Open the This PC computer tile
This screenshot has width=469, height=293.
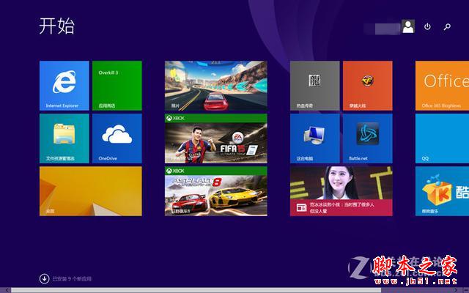315,138
